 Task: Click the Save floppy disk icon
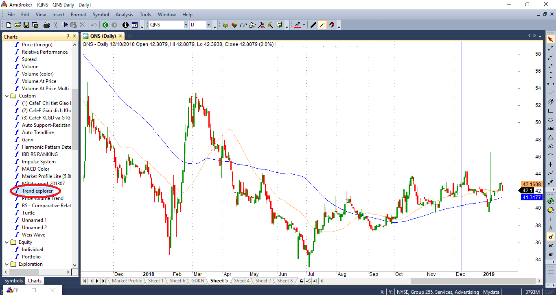point(26,25)
